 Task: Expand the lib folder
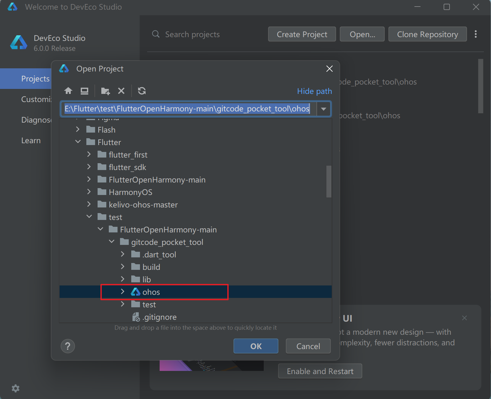point(123,279)
